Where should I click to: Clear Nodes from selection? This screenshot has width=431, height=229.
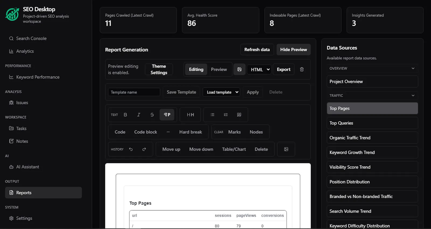pyautogui.click(x=256, y=132)
